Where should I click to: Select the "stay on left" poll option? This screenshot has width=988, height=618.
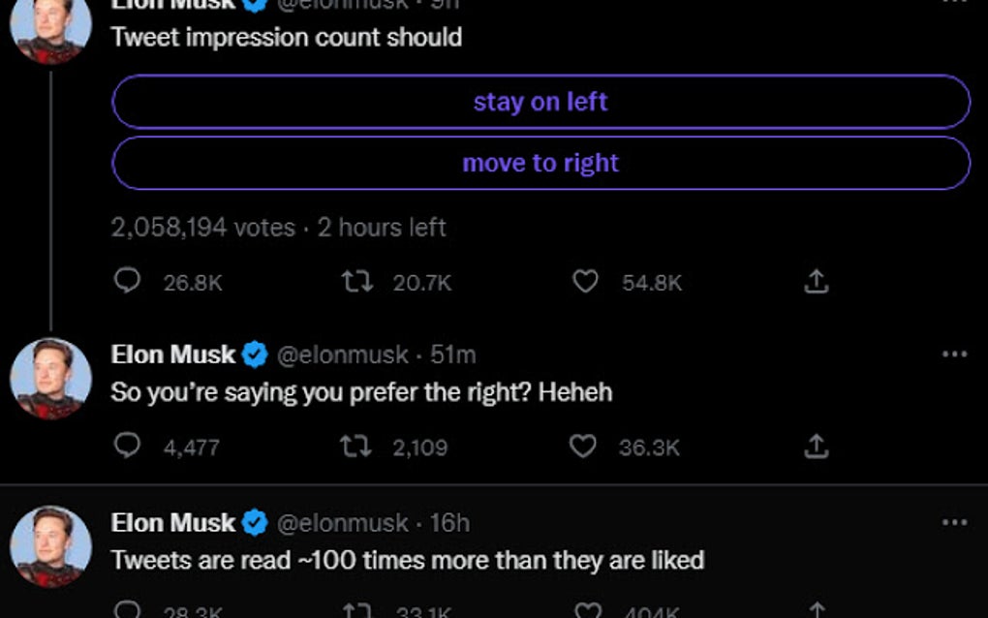[x=540, y=102]
